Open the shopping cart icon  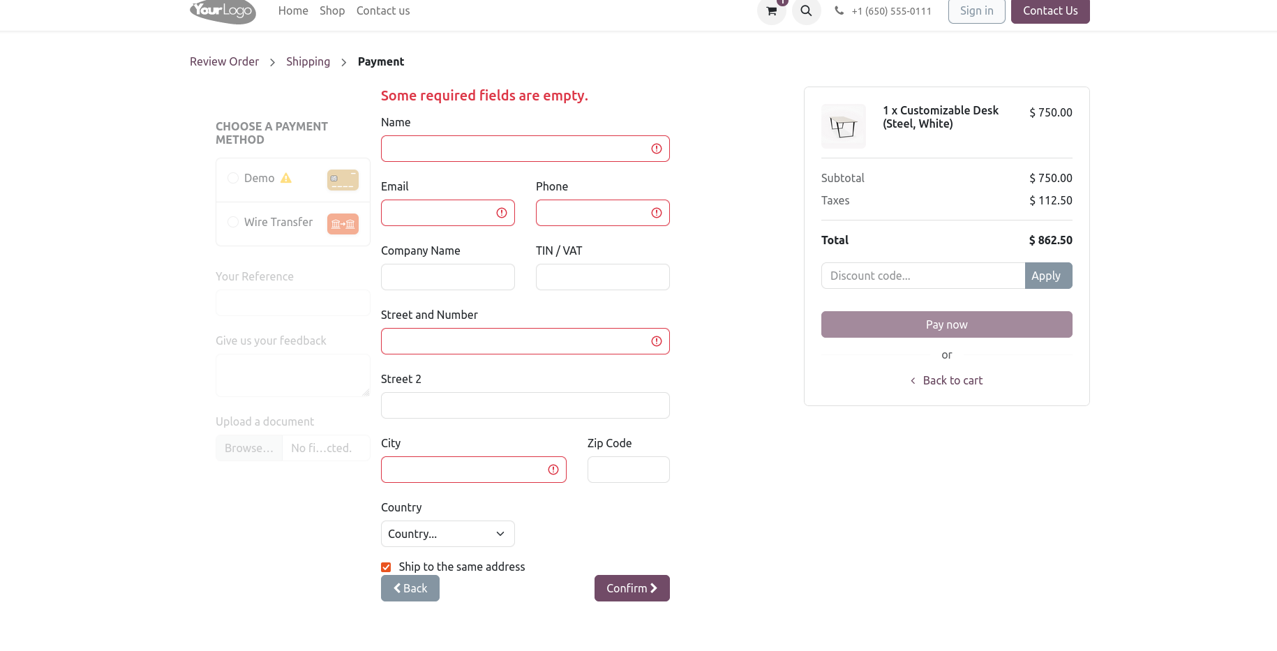pos(771,11)
